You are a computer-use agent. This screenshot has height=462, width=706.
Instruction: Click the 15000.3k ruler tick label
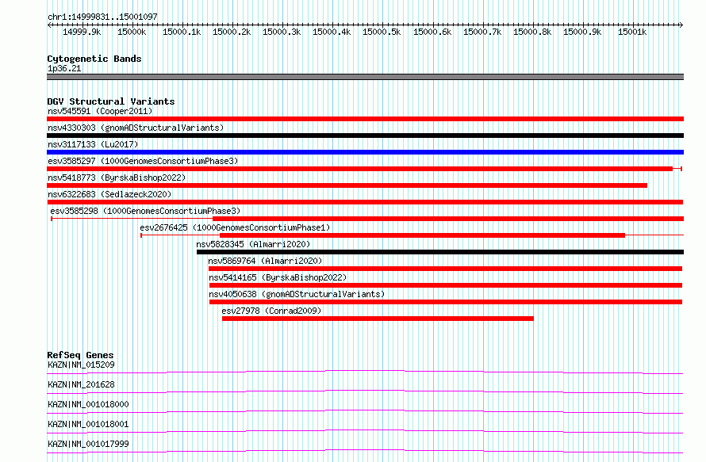[x=282, y=32]
